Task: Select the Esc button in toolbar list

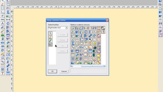Action: pyautogui.click(x=50, y=45)
